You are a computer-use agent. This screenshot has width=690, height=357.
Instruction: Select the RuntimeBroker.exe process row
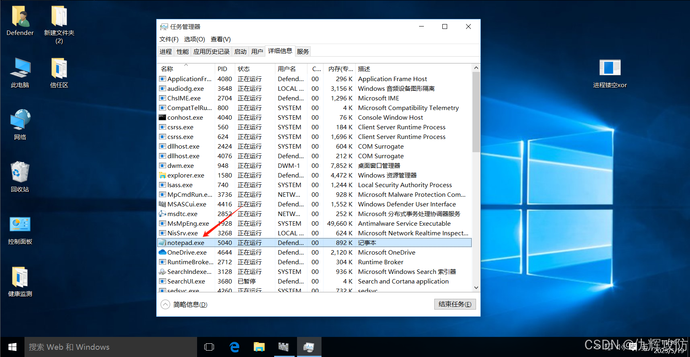click(x=314, y=262)
